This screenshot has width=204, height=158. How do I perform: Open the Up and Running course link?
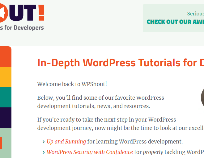66,142
